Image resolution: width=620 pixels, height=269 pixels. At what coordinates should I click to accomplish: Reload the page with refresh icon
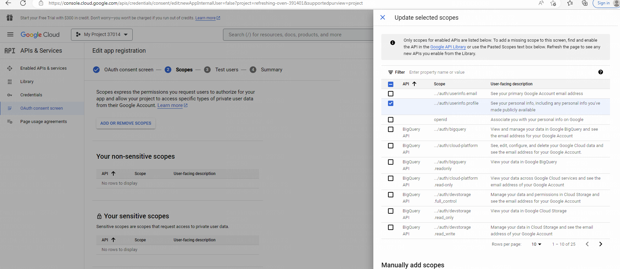23,3
